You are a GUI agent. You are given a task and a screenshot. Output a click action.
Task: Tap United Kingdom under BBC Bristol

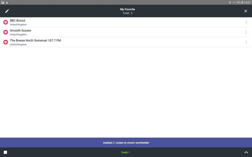18,24
